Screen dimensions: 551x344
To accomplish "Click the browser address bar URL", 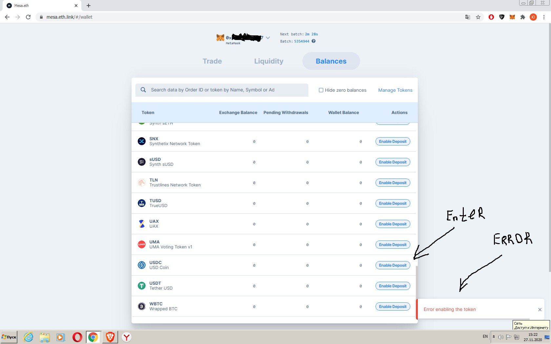I will coord(70,17).
